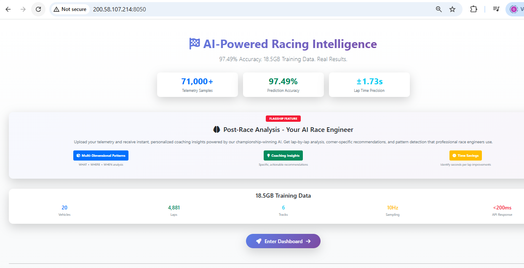
Task: Select the 71,000+ Telemetry Samples card
Action: pyautogui.click(x=197, y=85)
